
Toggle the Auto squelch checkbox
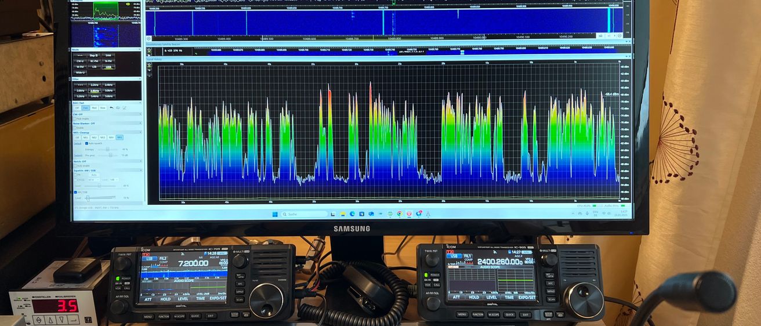pyautogui.click(x=87, y=143)
